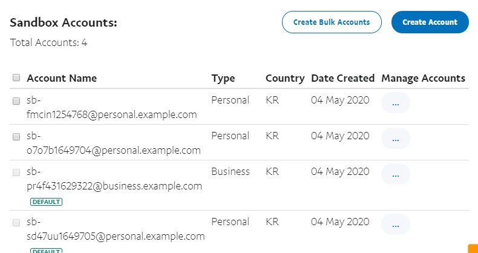
Task: Click the Manage Accounts column header
Action: tap(423, 78)
